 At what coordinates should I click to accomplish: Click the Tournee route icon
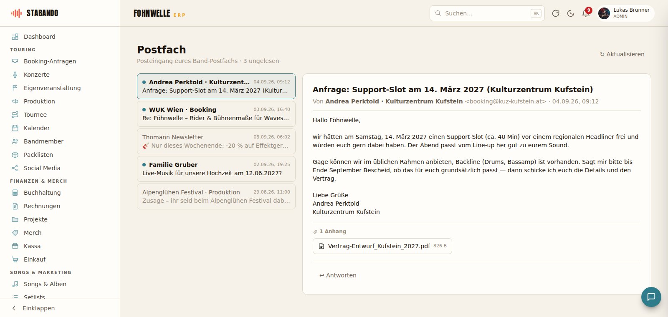(15, 115)
